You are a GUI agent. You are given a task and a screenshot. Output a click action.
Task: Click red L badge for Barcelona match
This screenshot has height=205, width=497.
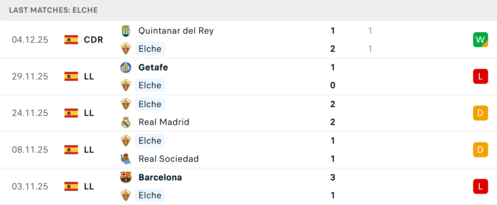[480, 186]
